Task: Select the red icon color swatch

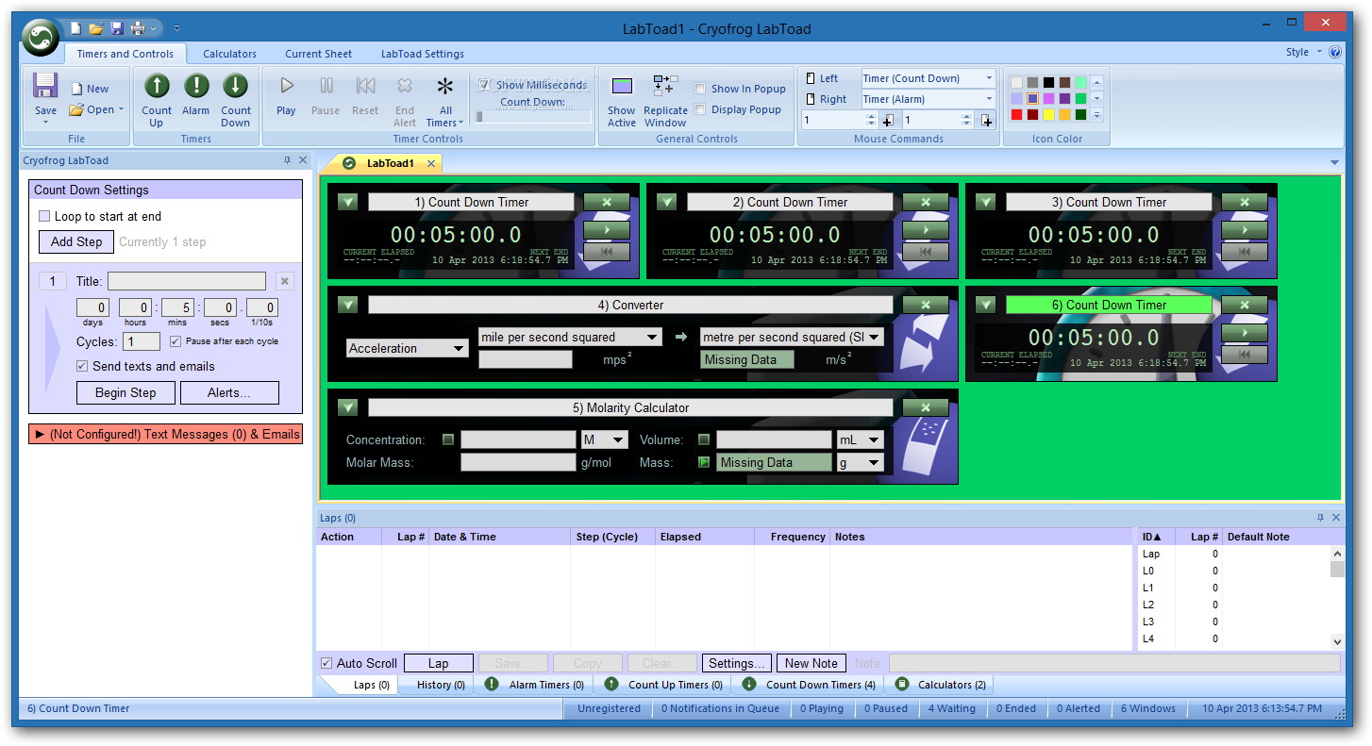Action: pos(1016,115)
